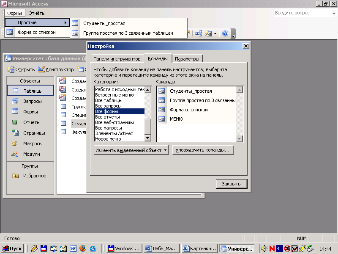Click form icon beside МЕНЮ command
Viewport: 338px width, 254px height.
[162, 119]
